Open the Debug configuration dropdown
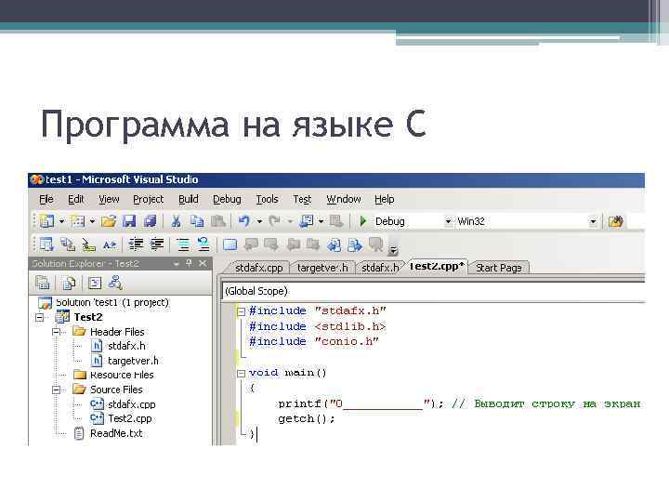 [449, 221]
